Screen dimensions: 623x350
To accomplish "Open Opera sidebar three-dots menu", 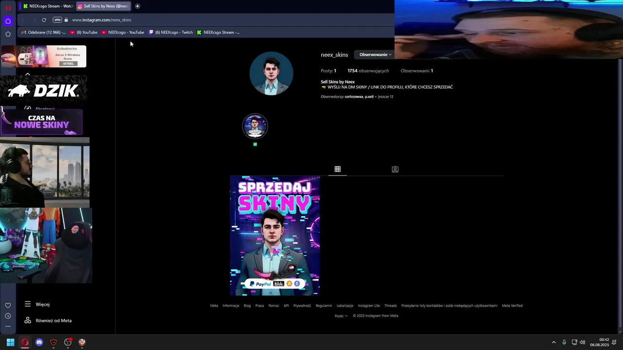I will click(8, 327).
